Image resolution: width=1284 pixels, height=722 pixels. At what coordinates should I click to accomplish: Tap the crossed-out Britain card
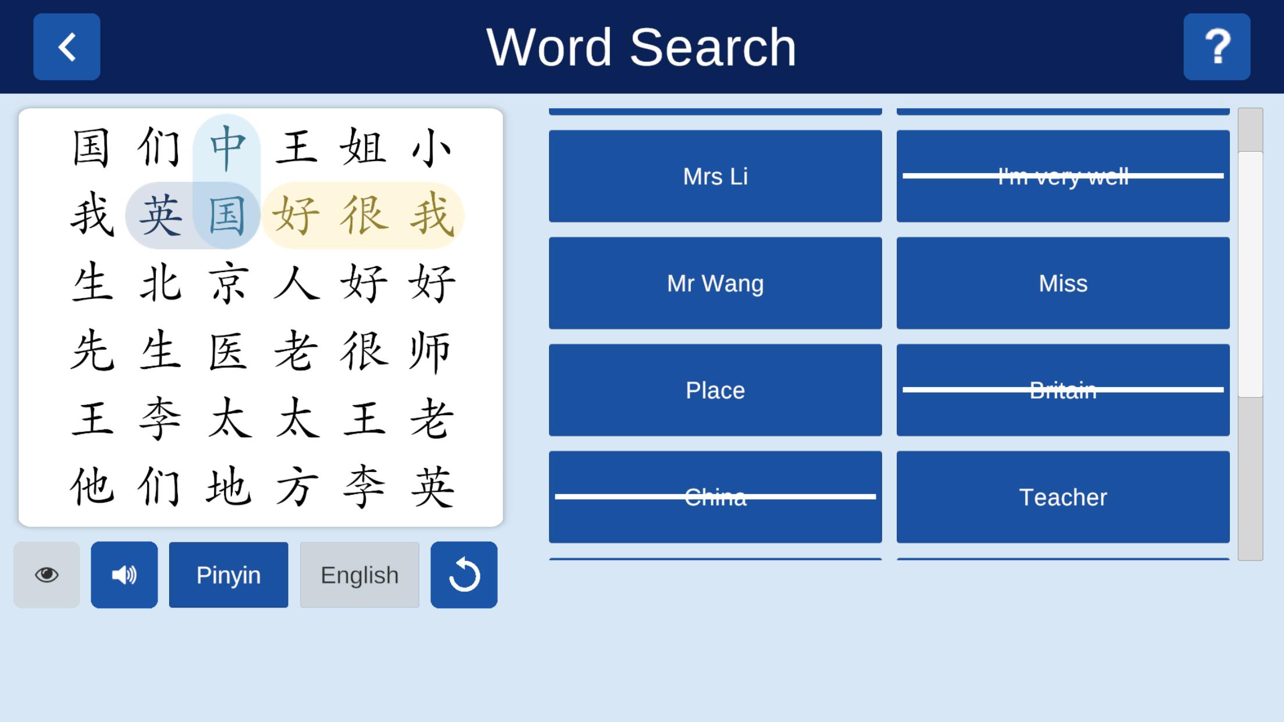[1063, 390]
